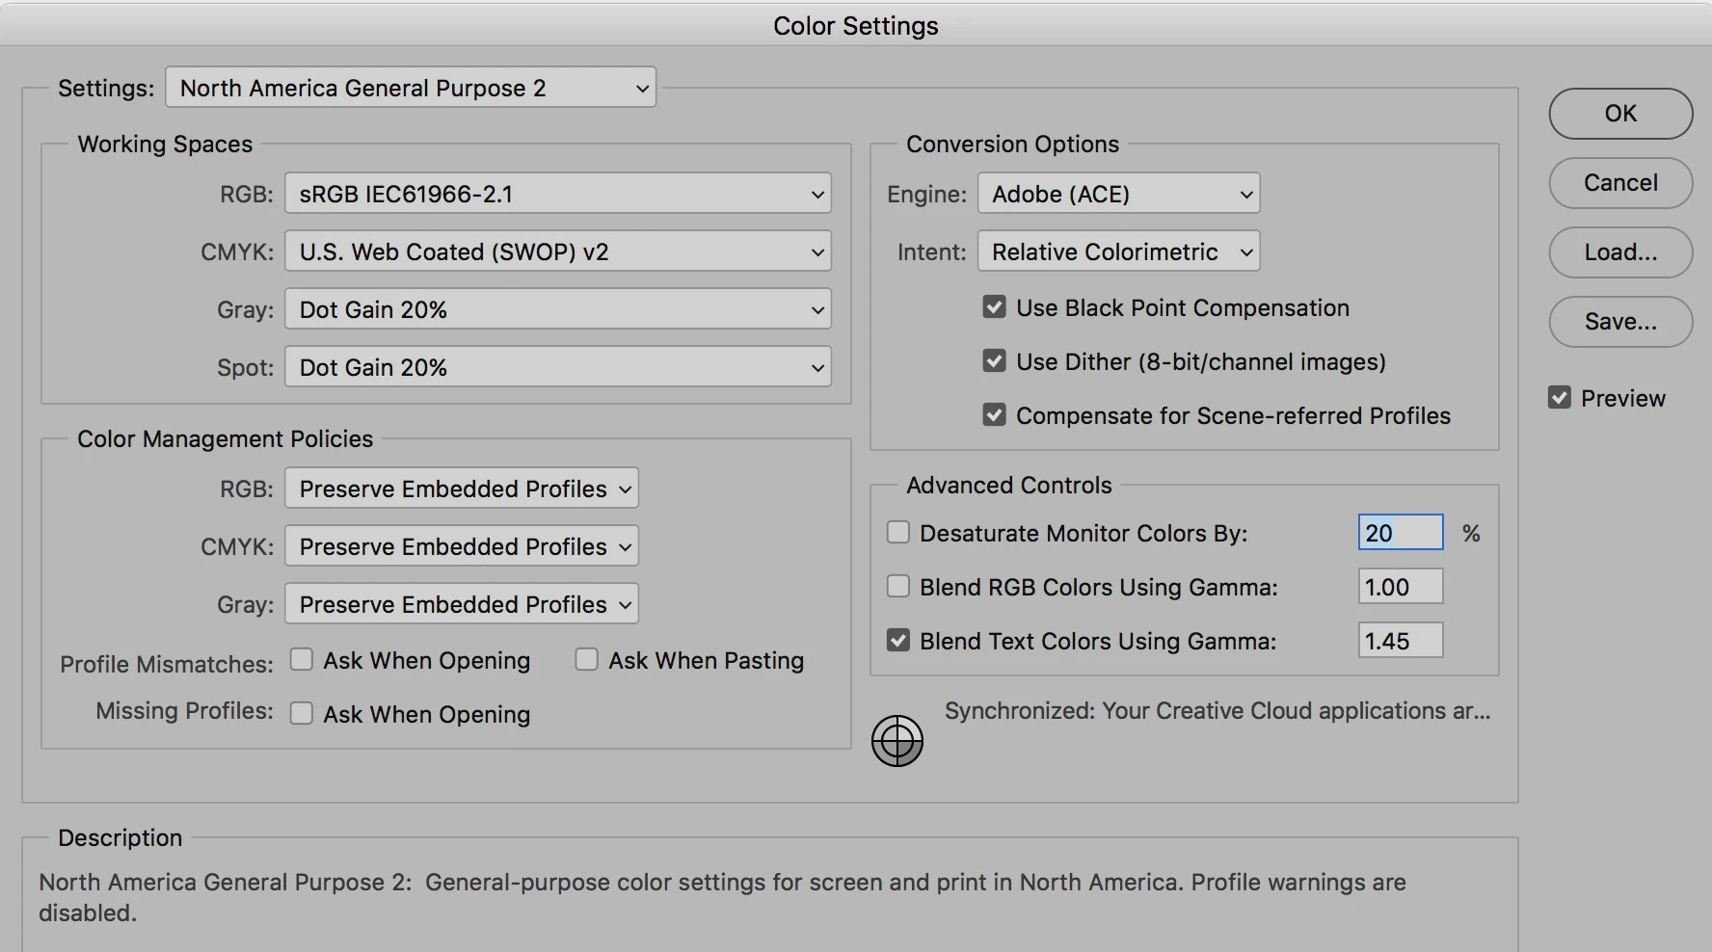Change the rendering Intent dropdown
Viewport: 1712px width, 952px height.
click(1118, 251)
